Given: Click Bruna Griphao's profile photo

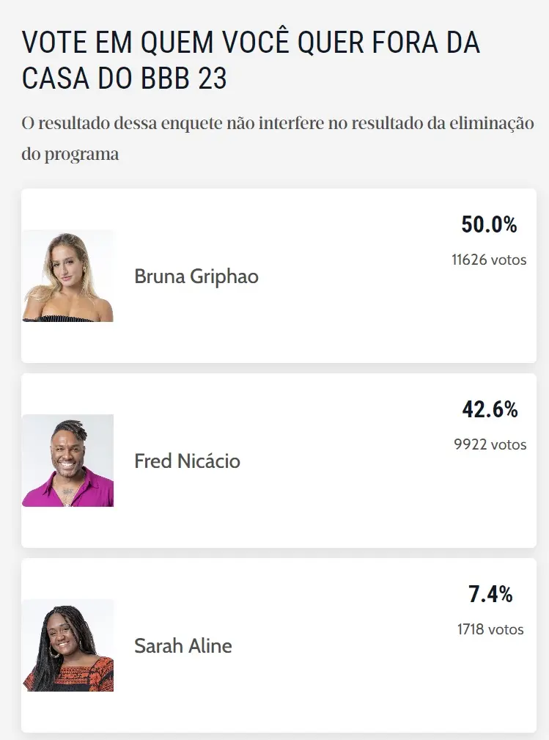Looking at the screenshot, I should coord(67,276).
